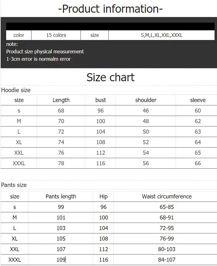Select the "Pants length" column header

(x=61, y=197)
